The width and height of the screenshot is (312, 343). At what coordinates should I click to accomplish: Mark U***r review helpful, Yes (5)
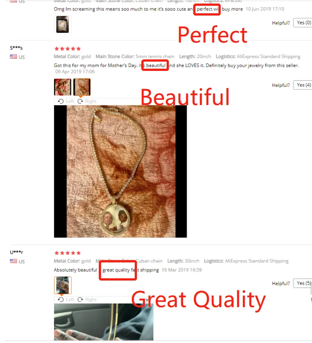(303, 283)
